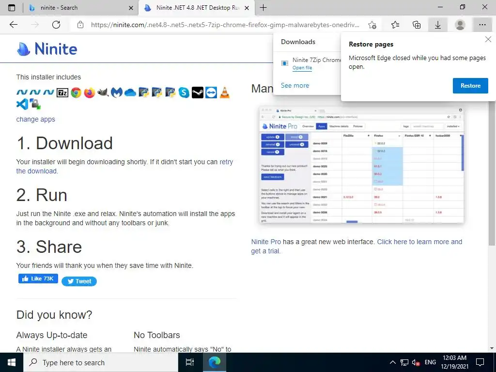This screenshot has height=372, width=496.
Task: Close the Ninite .NET 4.8 tab
Action: tap(248, 8)
